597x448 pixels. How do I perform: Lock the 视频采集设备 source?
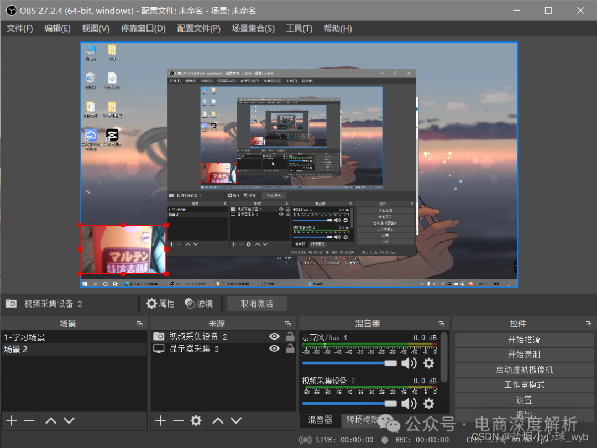[x=290, y=336]
